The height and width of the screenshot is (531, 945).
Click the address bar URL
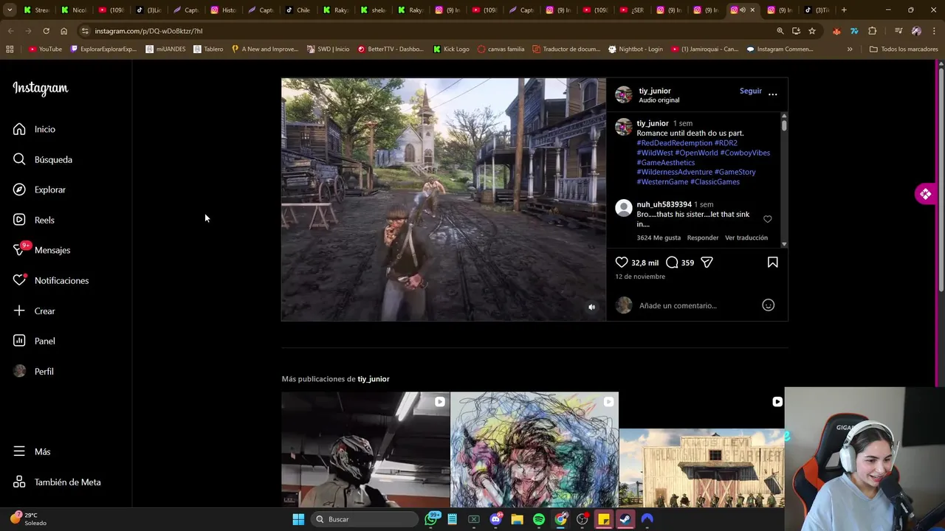click(x=148, y=31)
